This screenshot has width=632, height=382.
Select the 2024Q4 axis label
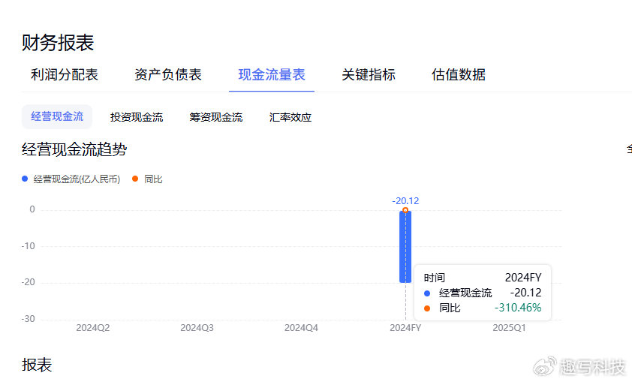[x=301, y=328]
